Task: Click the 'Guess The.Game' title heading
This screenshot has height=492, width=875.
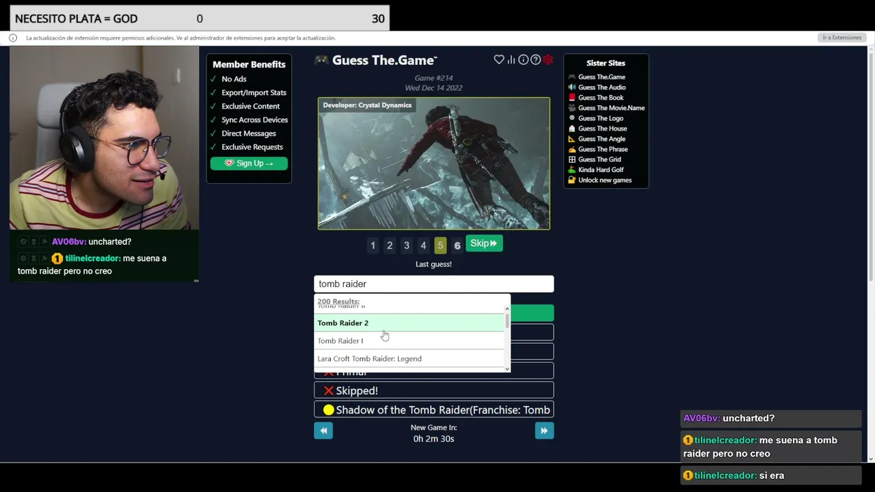Action: [385, 60]
